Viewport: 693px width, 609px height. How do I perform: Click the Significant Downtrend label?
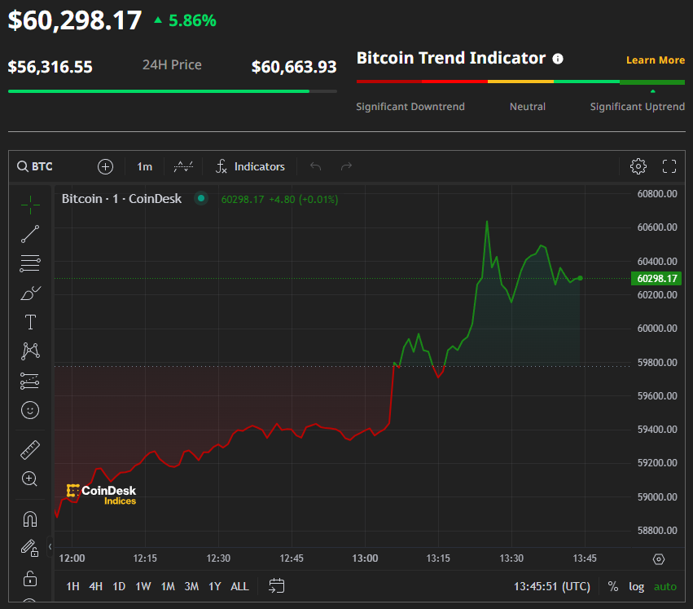[x=410, y=107]
